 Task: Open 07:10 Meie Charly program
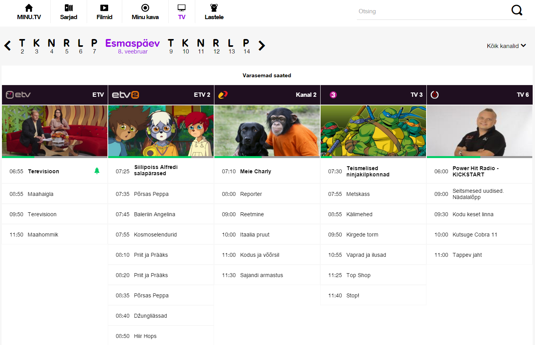point(267,171)
